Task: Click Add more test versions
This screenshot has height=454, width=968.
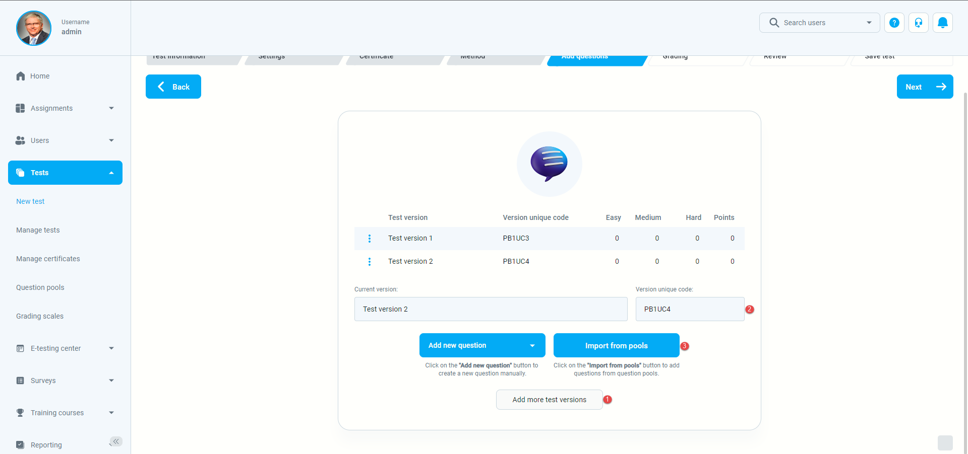Action: click(549, 400)
